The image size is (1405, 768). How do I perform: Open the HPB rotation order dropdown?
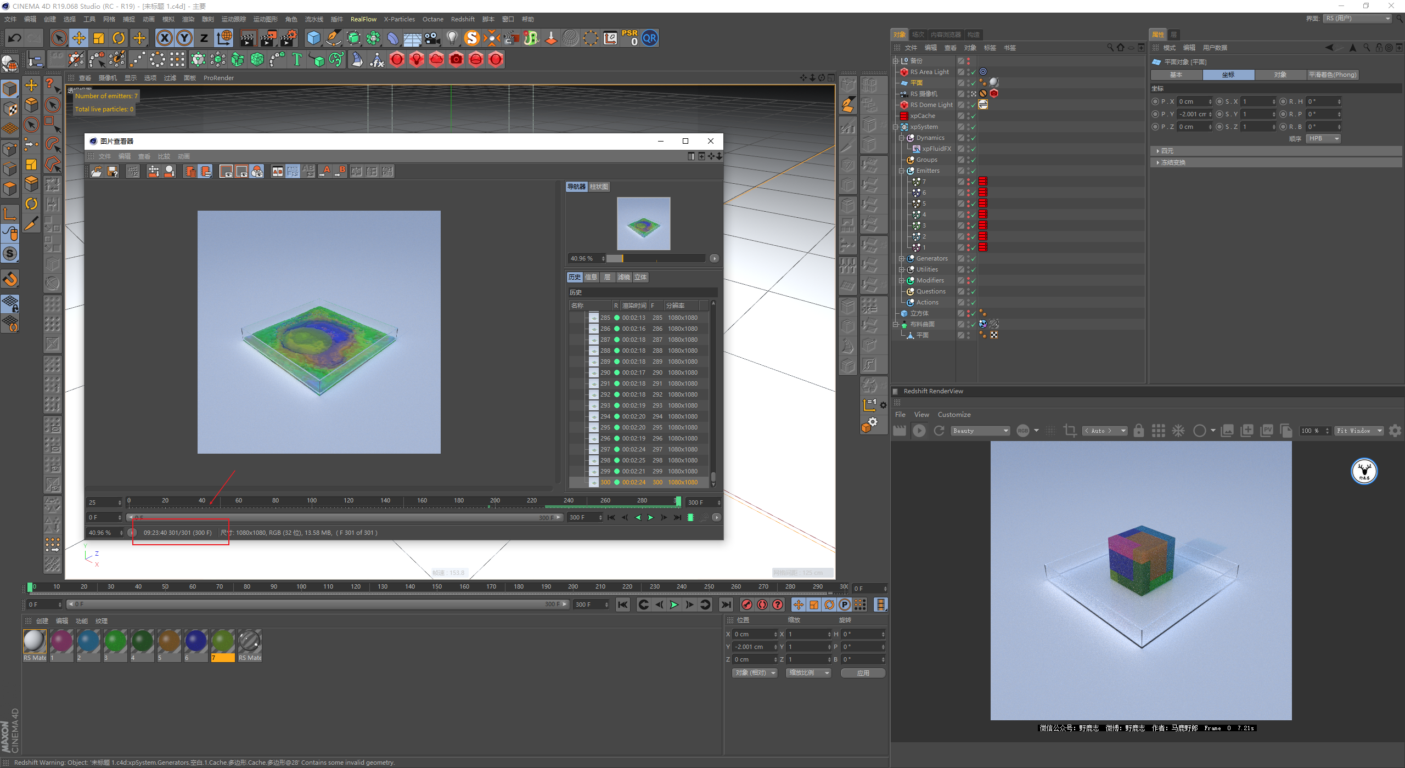coord(1323,139)
